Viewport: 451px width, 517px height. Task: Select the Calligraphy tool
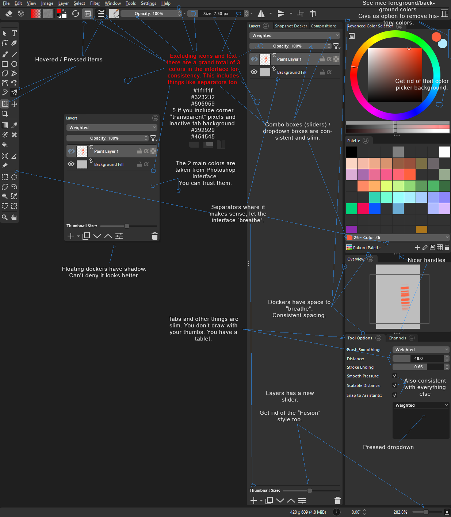click(14, 43)
